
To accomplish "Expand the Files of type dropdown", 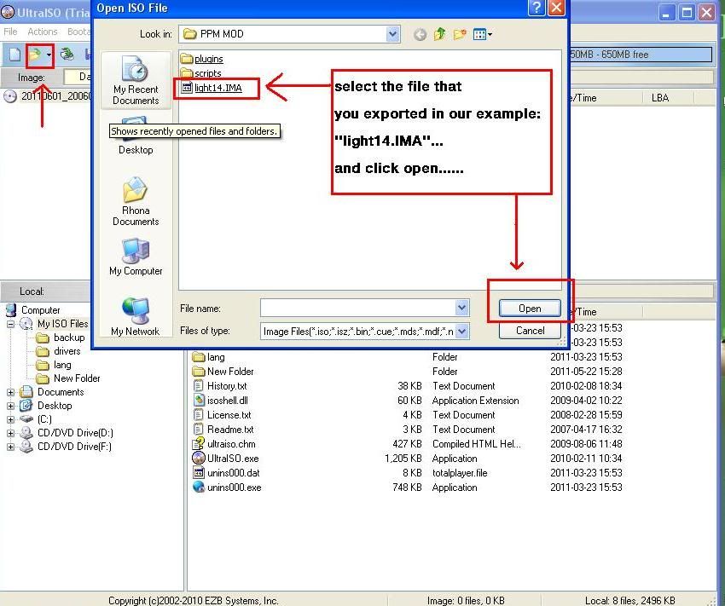I will (462, 331).
